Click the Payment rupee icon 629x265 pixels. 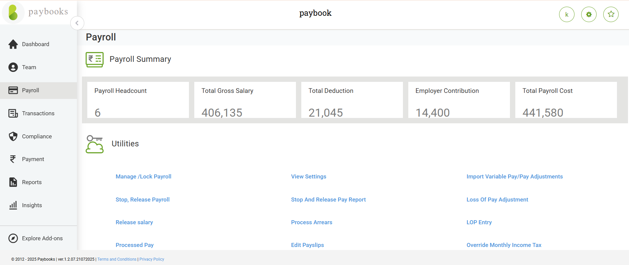coord(13,159)
